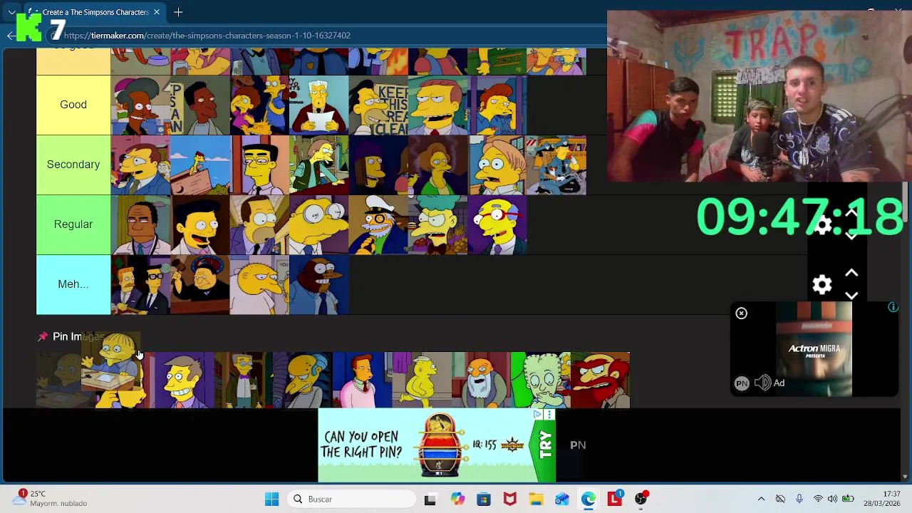Click the PN badge on the video ad
Image resolution: width=912 pixels, height=513 pixels.
pyautogui.click(x=742, y=383)
